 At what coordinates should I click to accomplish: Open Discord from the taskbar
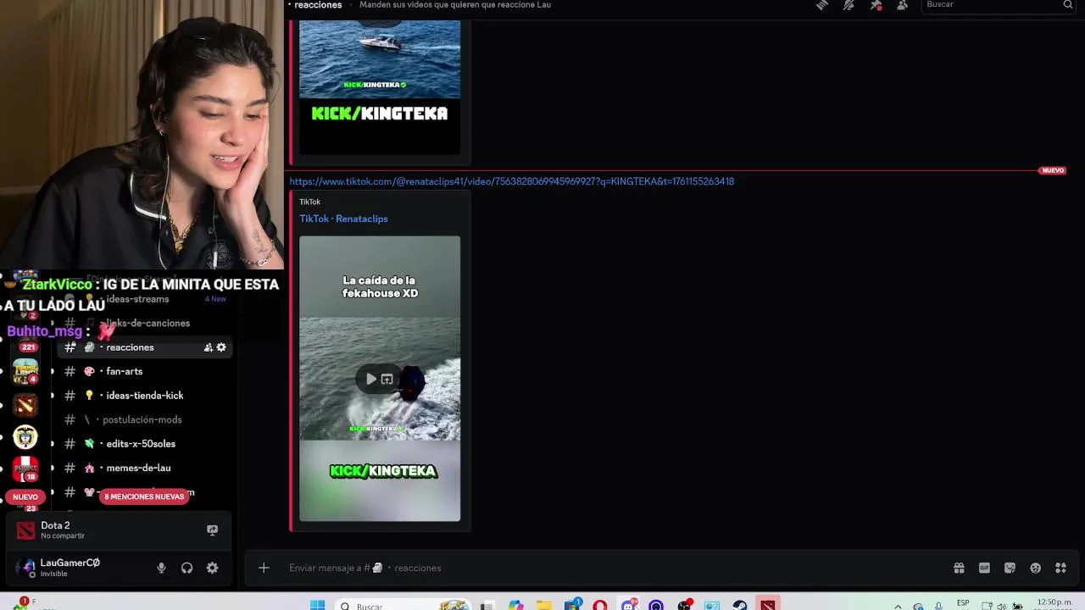(x=628, y=605)
